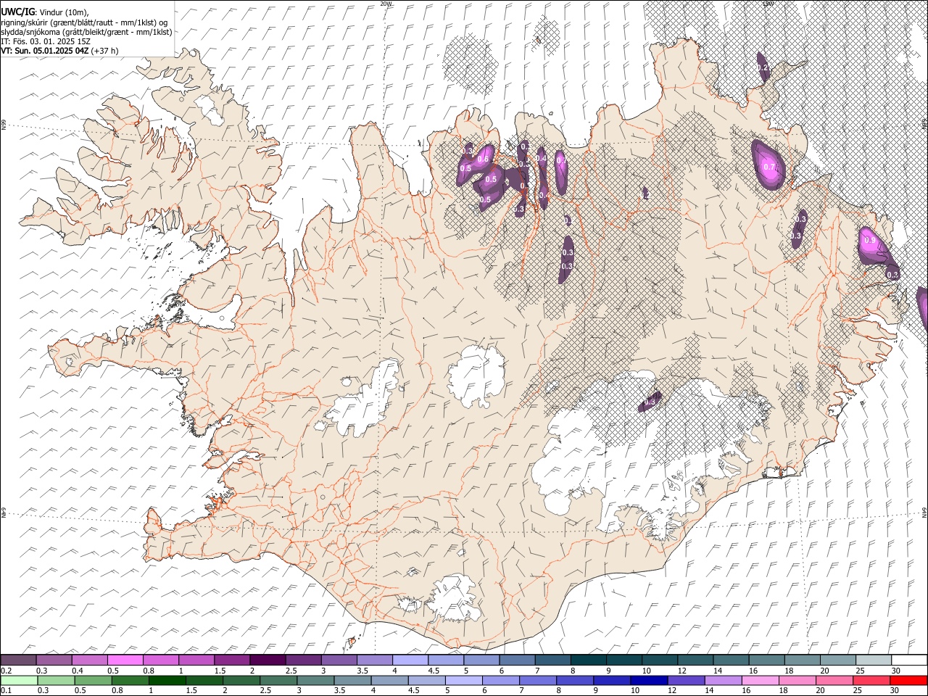Select the snow scale swatch between 0.3 and 0.4
Viewport: 928px width, 696px height.
pyautogui.click(x=54, y=660)
